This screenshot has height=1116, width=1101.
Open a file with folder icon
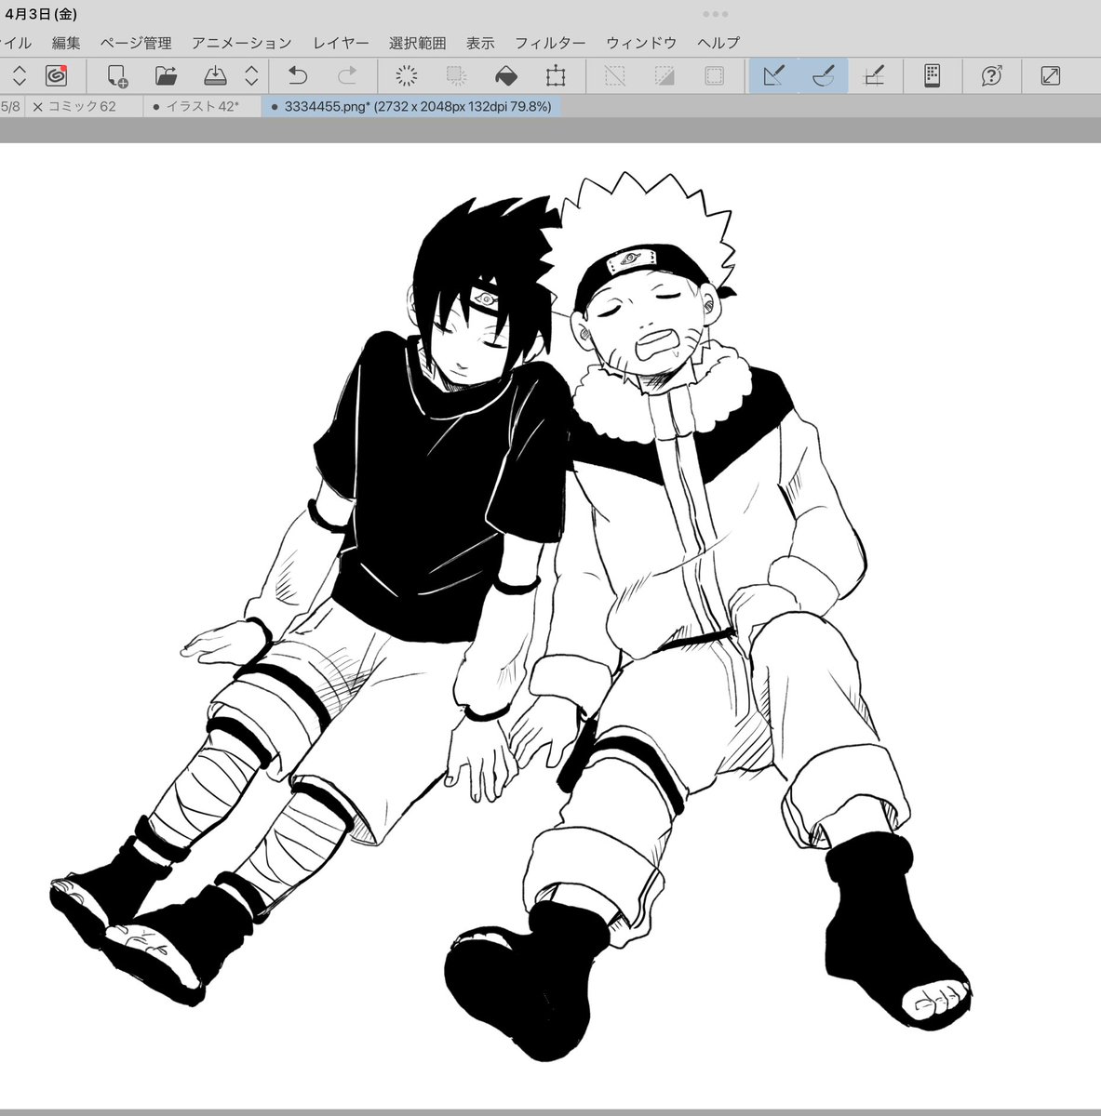(166, 75)
